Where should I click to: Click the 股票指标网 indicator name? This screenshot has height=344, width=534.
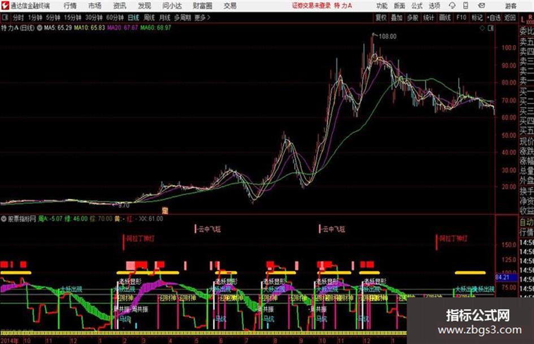click(22, 219)
